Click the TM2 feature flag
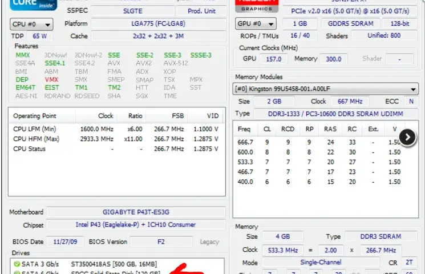 click(114, 88)
